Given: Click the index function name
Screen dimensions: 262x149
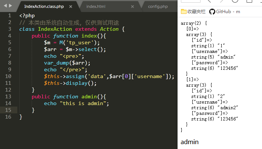Looking at the screenshot, I should coord(89,36).
